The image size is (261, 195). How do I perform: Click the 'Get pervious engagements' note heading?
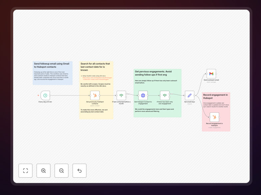[x=153, y=73]
